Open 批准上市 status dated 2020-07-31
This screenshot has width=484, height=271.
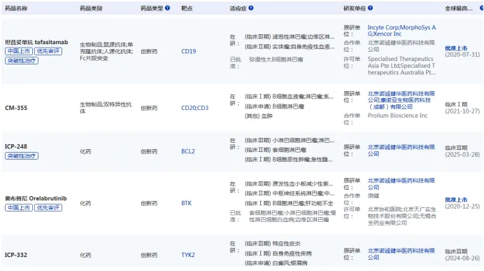click(456, 48)
